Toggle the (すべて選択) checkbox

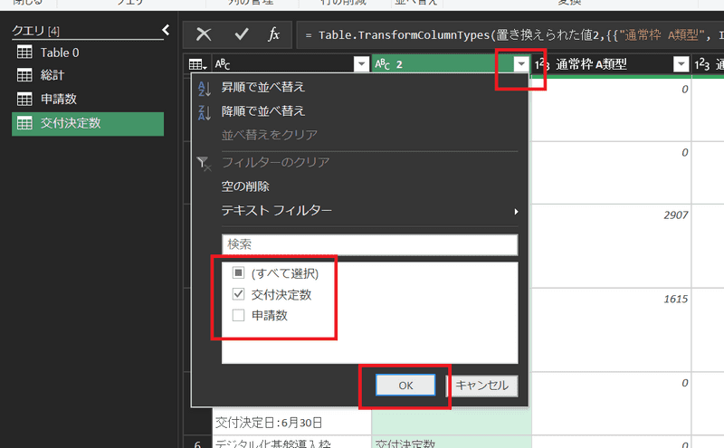[238, 272]
